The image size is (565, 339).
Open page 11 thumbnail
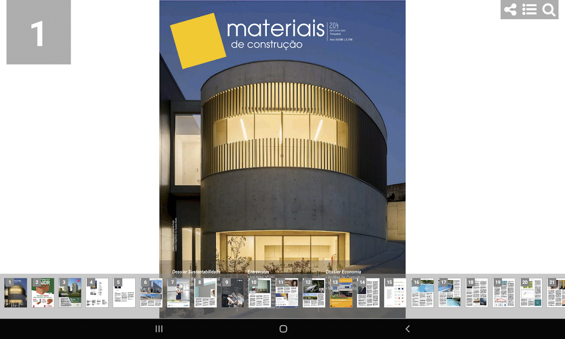287,293
